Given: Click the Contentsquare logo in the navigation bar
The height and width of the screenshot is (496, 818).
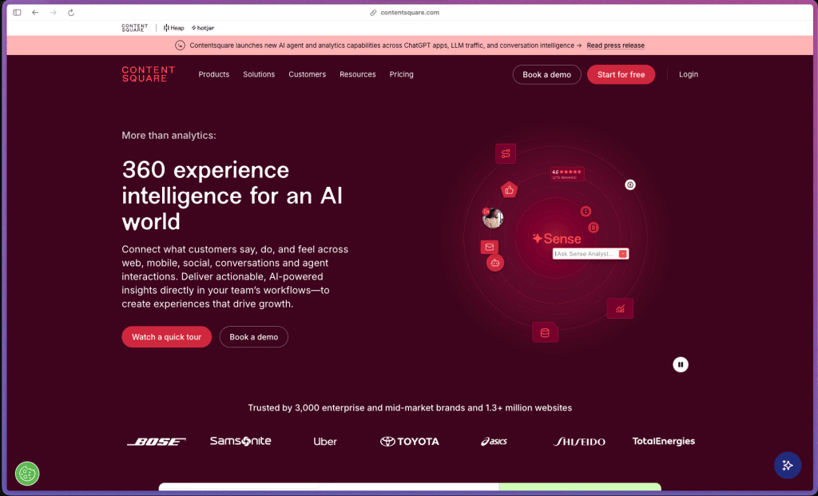Looking at the screenshot, I should tap(148, 74).
